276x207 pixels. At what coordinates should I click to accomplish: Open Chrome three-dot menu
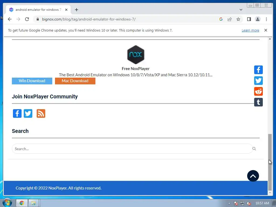pyautogui.click(x=266, y=19)
